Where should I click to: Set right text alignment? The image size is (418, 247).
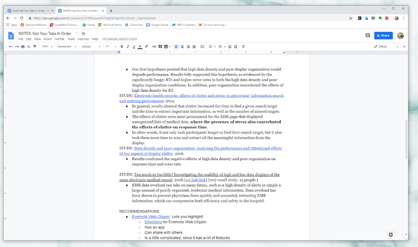point(188,47)
